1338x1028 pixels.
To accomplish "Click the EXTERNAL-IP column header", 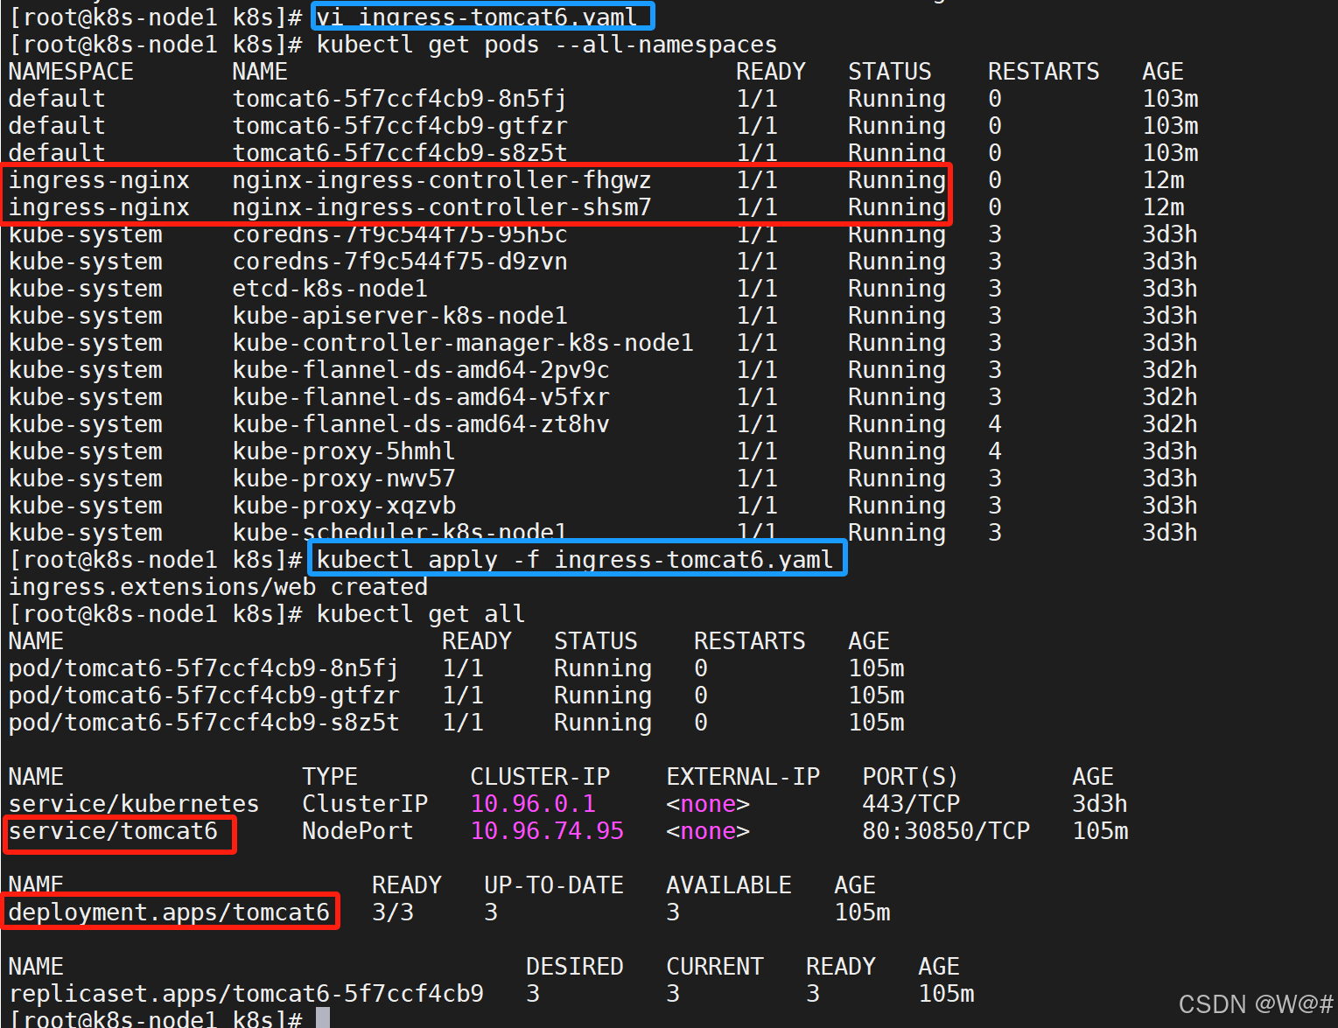I will click(x=743, y=777).
